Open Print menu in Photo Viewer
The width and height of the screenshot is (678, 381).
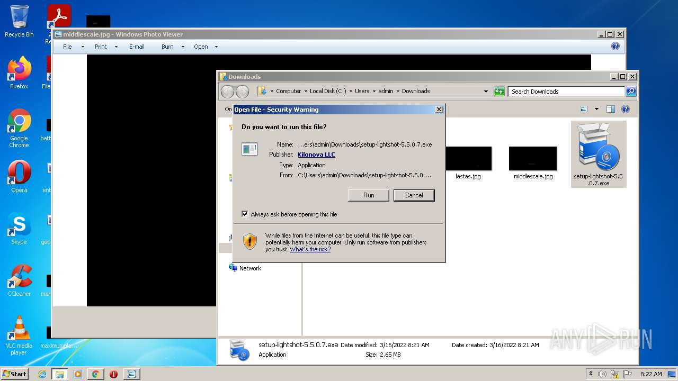[x=101, y=47]
